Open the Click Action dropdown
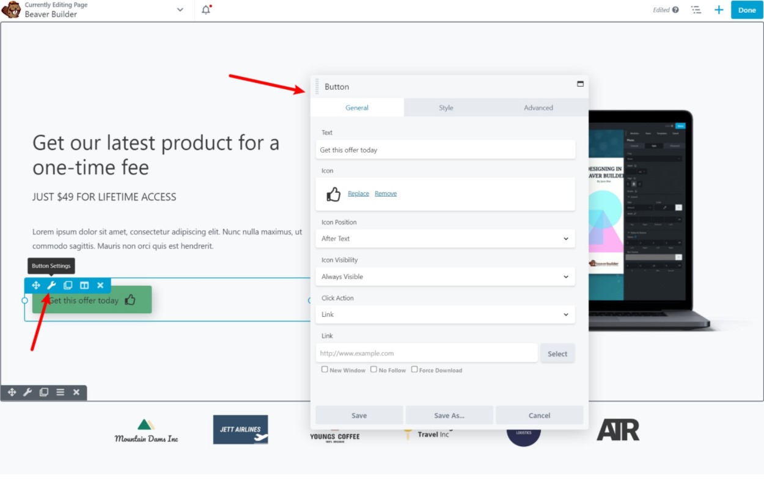Screen dimensions: 764x481 (x=446, y=314)
